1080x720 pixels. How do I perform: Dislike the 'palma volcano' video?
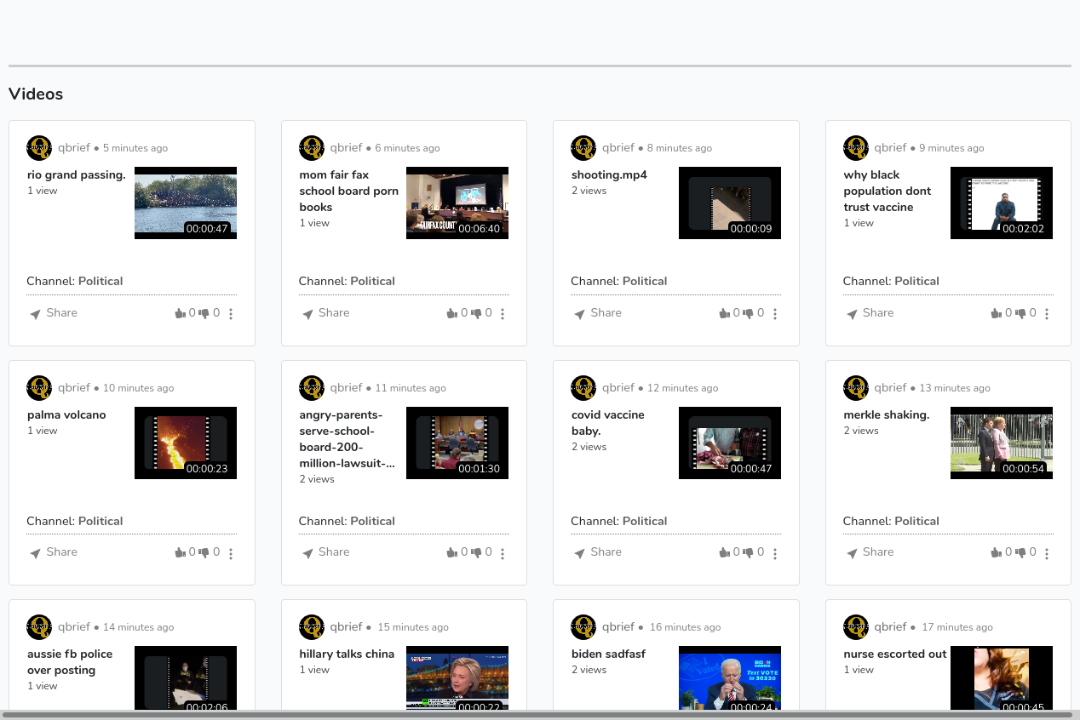point(204,552)
